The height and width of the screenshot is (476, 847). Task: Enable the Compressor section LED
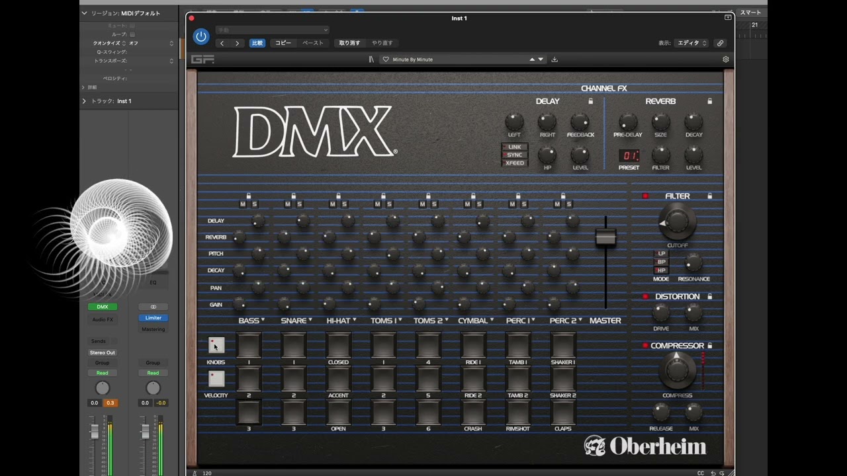(x=645, y=345)
